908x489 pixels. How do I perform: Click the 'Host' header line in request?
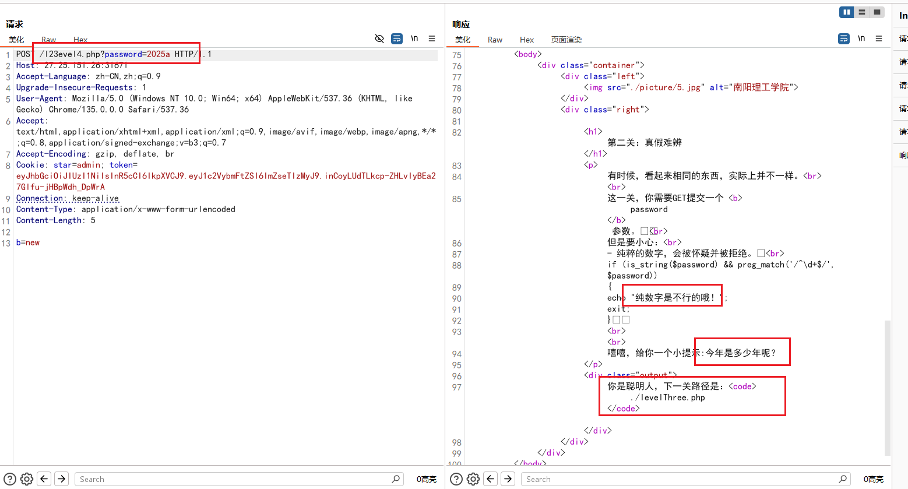point(72,65)
